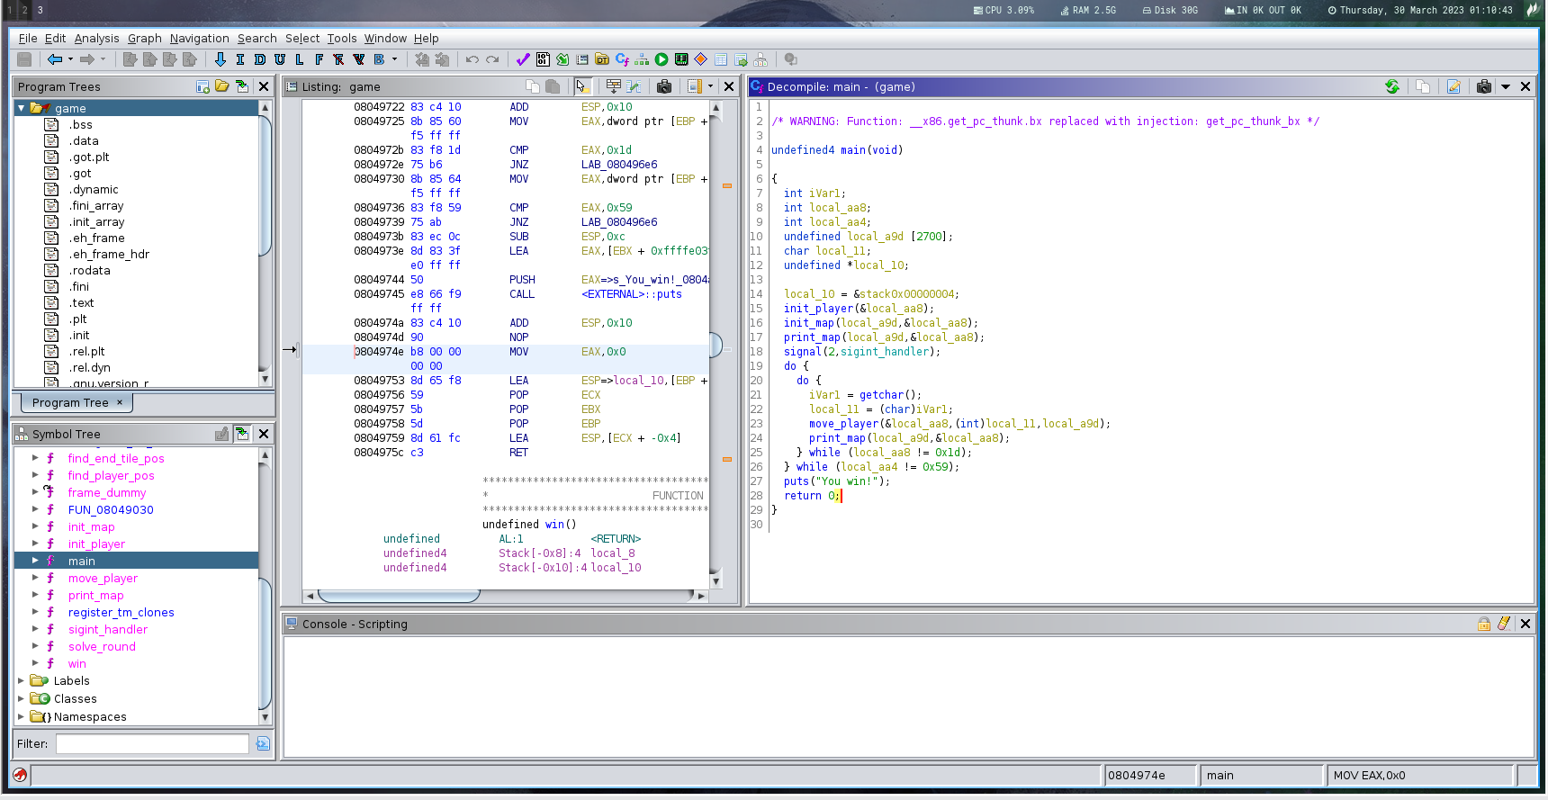Image resolution: width=1548 pixels, height=800 pixels.
Task: Click the Symbol Tree filter field
Action: pos(152,743)
